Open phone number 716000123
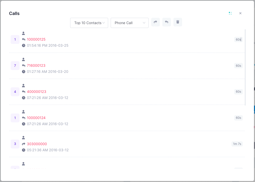 36,65
